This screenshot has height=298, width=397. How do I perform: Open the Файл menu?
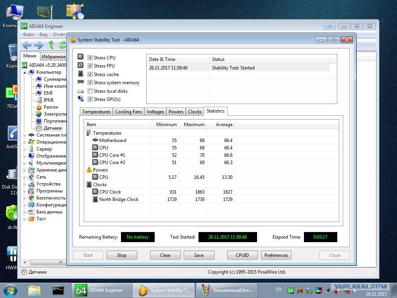point(28,35)
